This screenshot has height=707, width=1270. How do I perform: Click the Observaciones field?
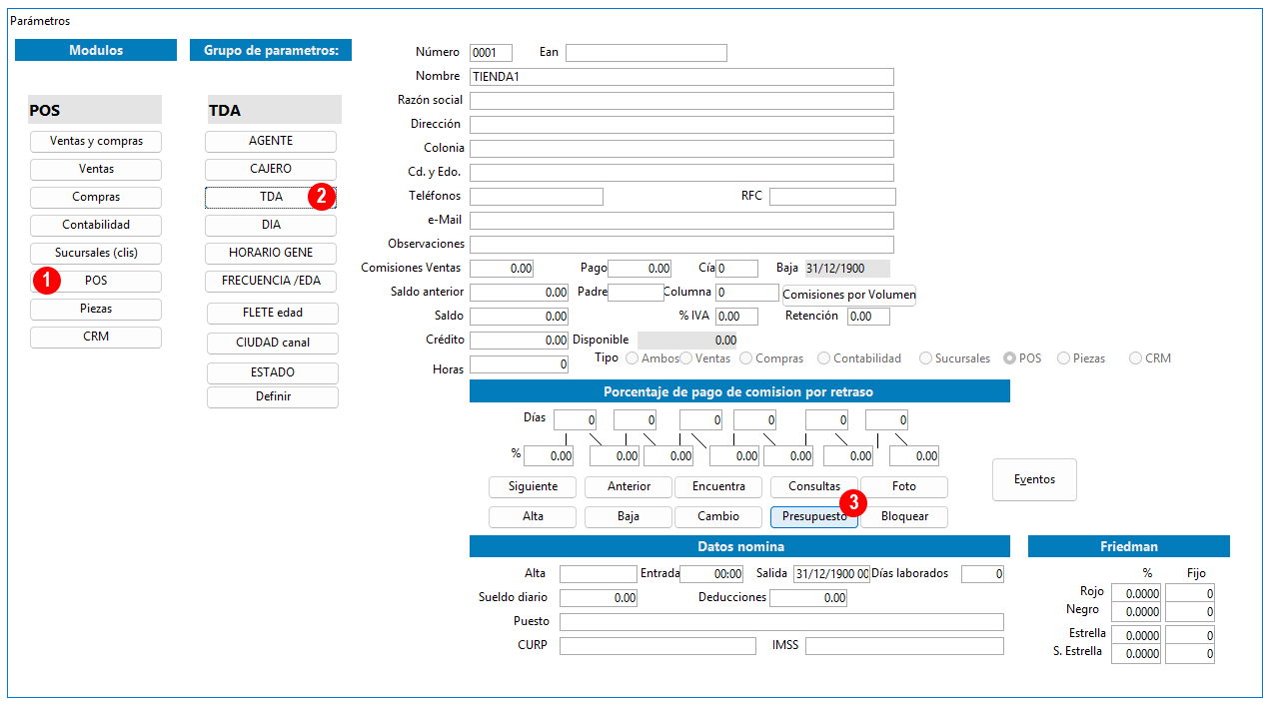pyautogui.click(x=681, y=245)
